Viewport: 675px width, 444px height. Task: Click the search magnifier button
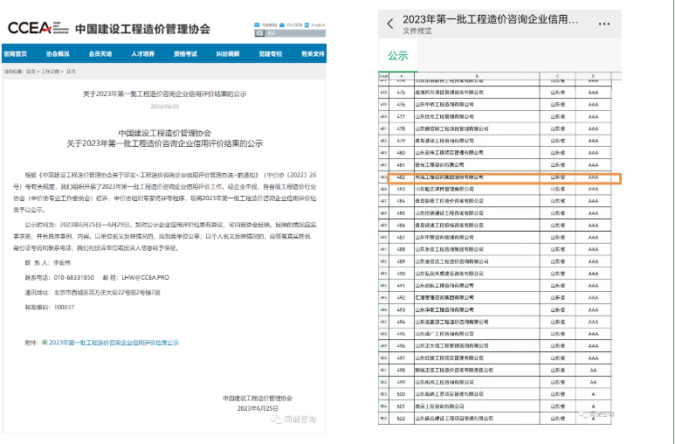click(259, 33)
